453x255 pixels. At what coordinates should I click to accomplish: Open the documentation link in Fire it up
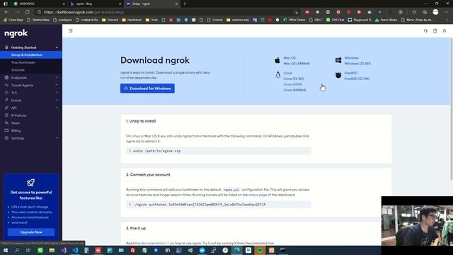pyautogui.click(x=153, y=244)
